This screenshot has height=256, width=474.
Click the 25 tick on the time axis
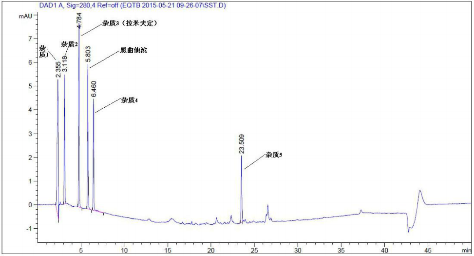tap(254, 250)
